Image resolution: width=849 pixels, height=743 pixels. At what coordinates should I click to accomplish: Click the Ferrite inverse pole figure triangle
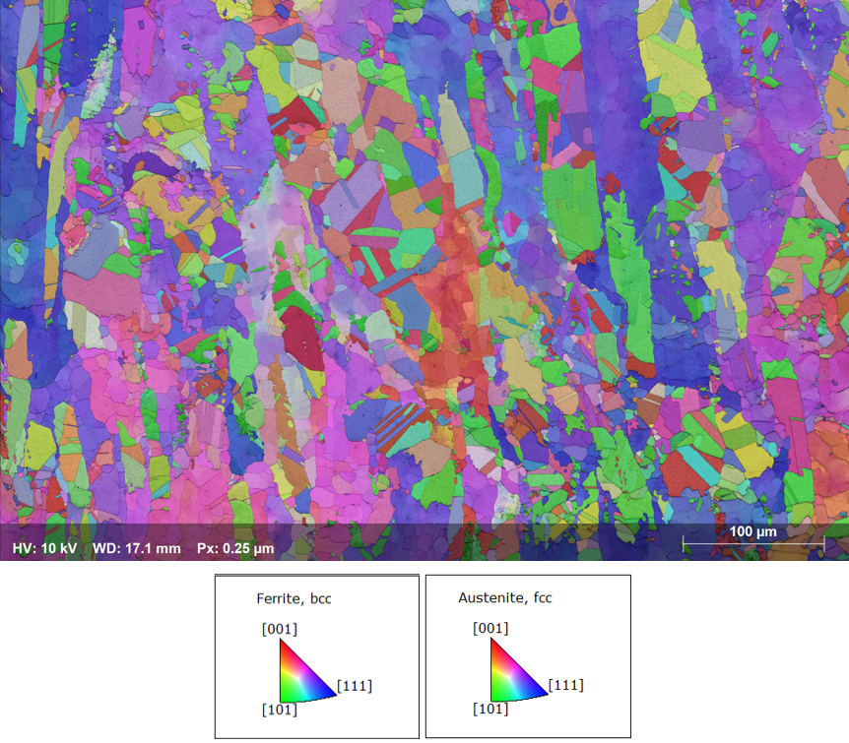pyautogui.click(x=307, y=670)
